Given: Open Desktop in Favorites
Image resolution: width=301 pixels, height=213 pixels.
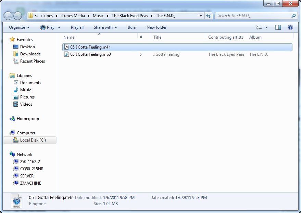Looking at the screenshot, I should click(x=27, y=47).
